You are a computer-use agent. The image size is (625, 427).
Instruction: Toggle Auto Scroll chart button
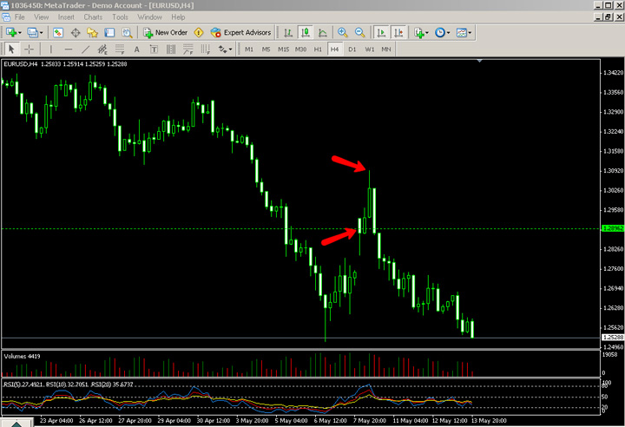pos(381,32)
